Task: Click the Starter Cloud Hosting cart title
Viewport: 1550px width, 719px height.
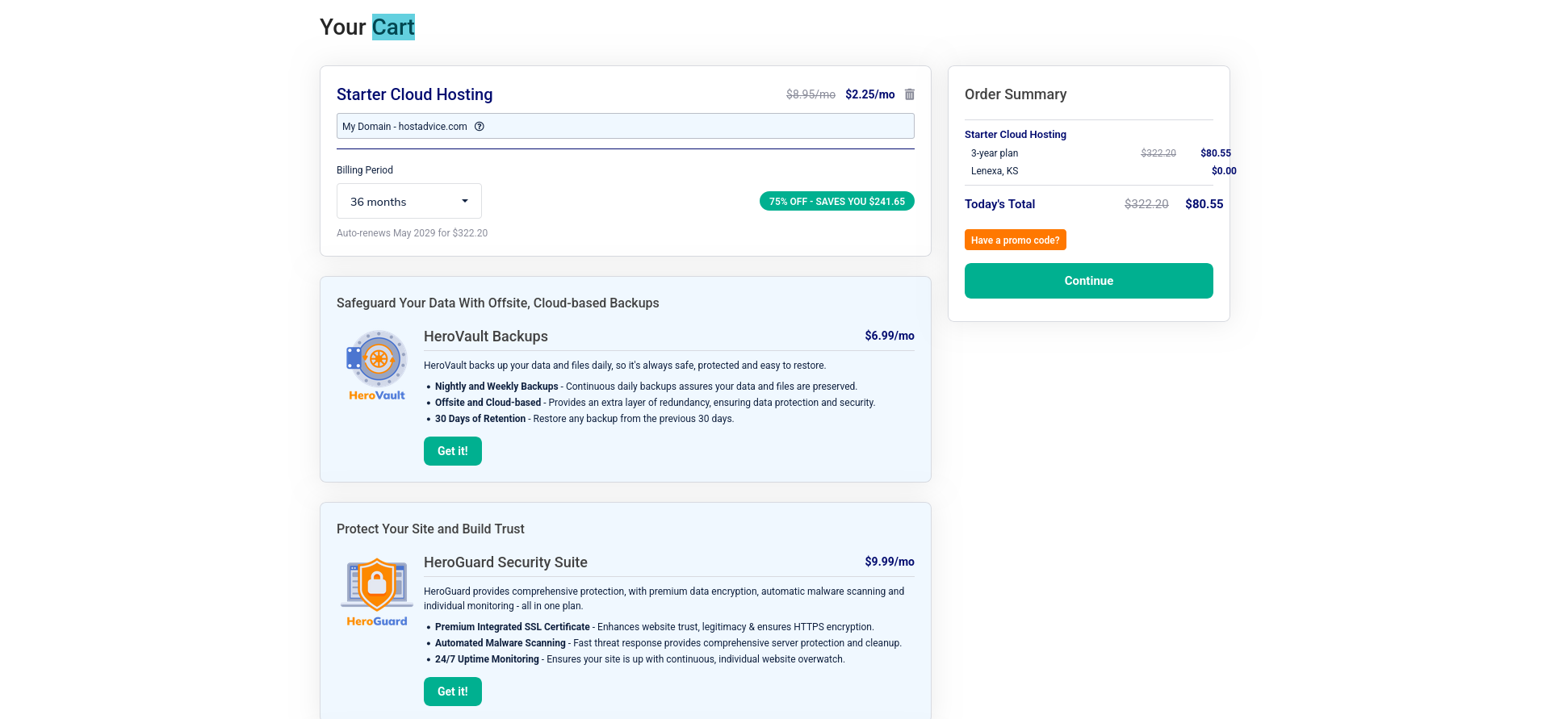Action: (414, 94)
